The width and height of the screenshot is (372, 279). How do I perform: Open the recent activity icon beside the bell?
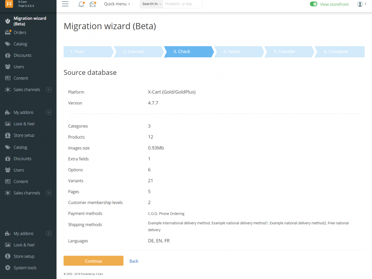click(x=92, y=4)
